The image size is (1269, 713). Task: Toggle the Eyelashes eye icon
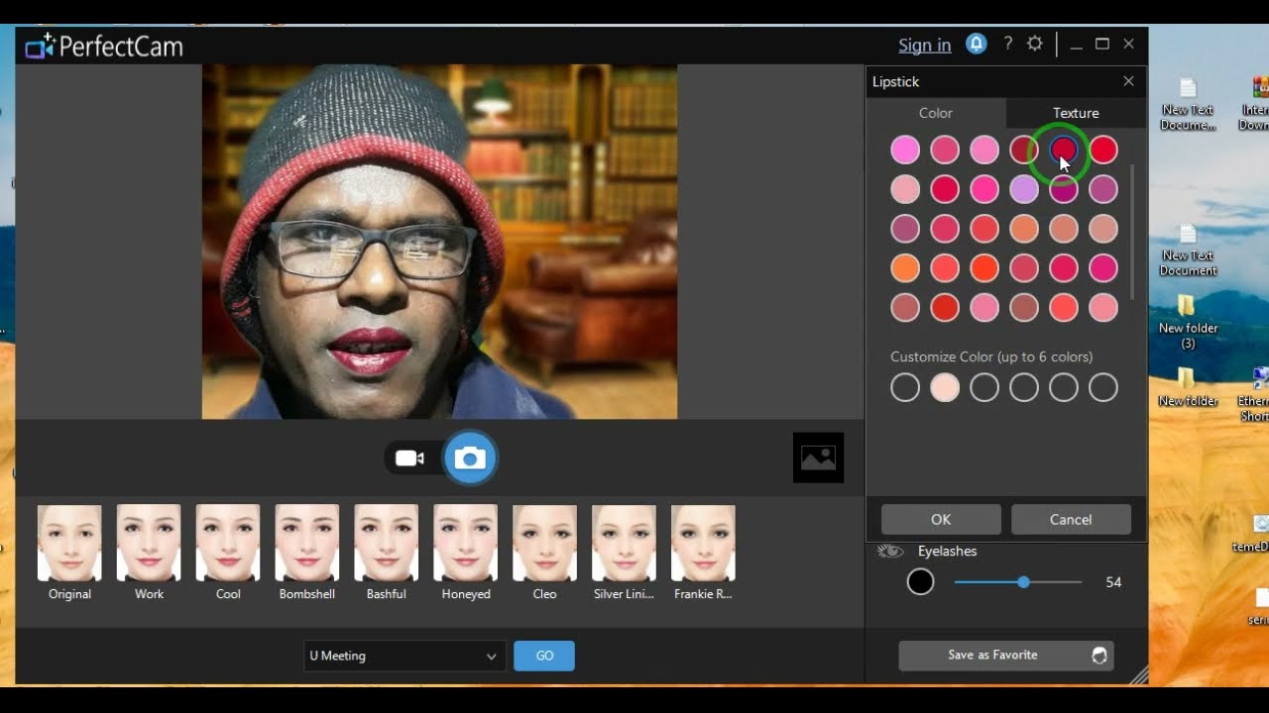[x=890, y=552]
